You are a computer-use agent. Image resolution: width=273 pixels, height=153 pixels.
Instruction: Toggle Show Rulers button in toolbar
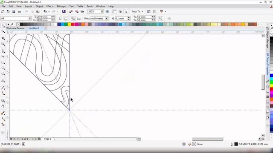[x=114, y=11]
